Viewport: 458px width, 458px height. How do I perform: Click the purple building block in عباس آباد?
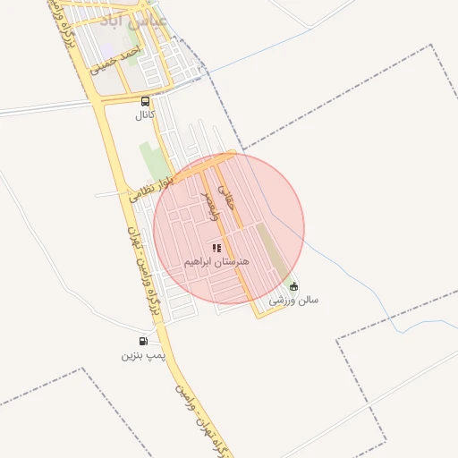(x=107, y=52)
